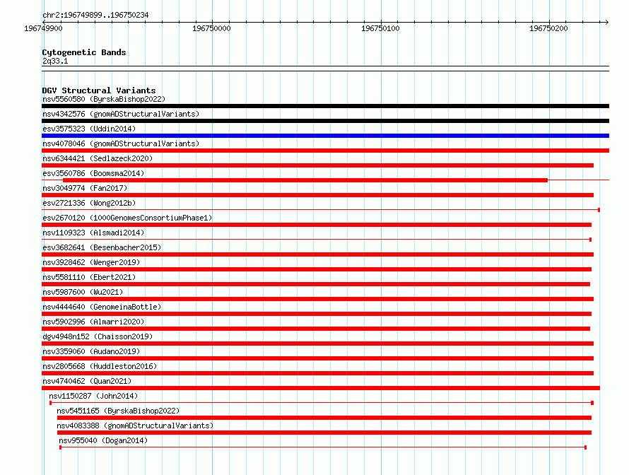The height and width of the screenshot is (475, 629).
Task: Click the nsv955040 (Dogan2014) text
Action: point(103,440)
